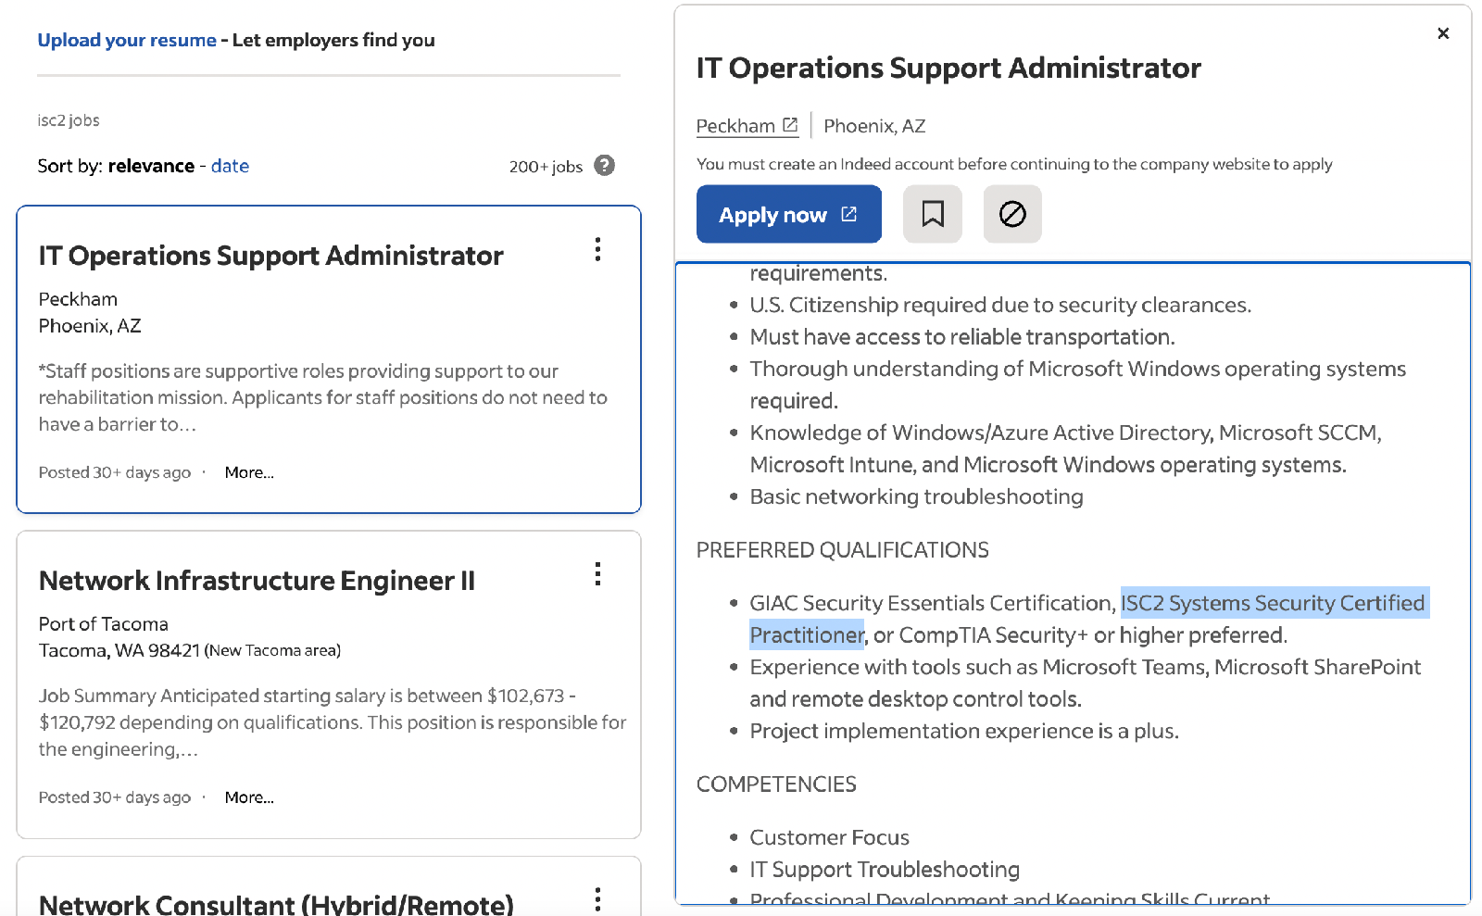
Task: Save job with the bookmark icon
Action: (x=932, y=214)
